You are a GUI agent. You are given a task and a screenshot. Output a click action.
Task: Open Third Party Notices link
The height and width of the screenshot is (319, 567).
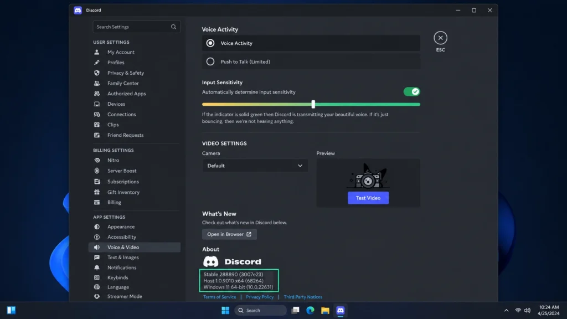coord(303,297)
